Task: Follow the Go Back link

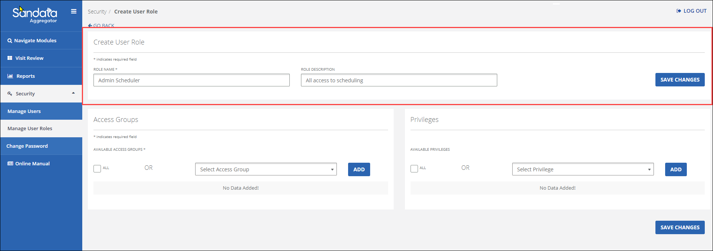Action: 101,25
